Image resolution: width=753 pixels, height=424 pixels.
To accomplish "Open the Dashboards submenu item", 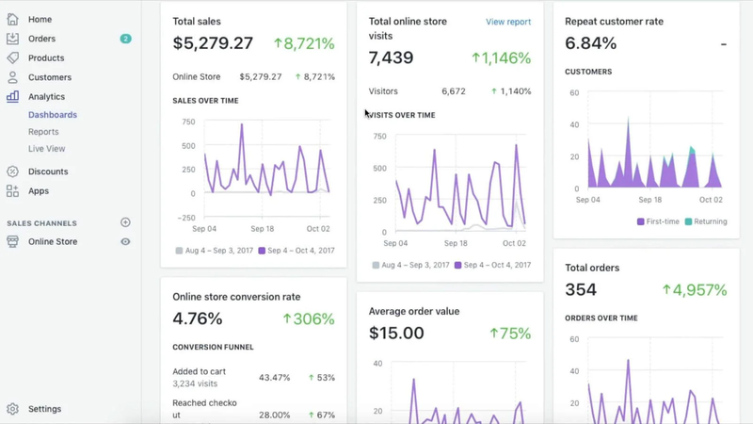I will (53, 115).
